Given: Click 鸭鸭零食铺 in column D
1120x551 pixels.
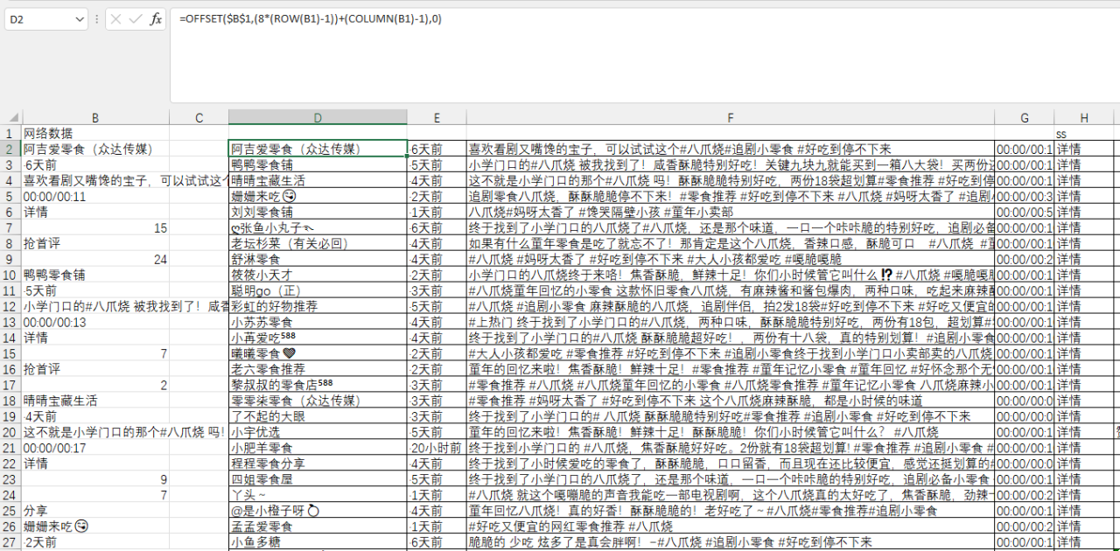Looking at the screenshot, I should pos(318,165).
